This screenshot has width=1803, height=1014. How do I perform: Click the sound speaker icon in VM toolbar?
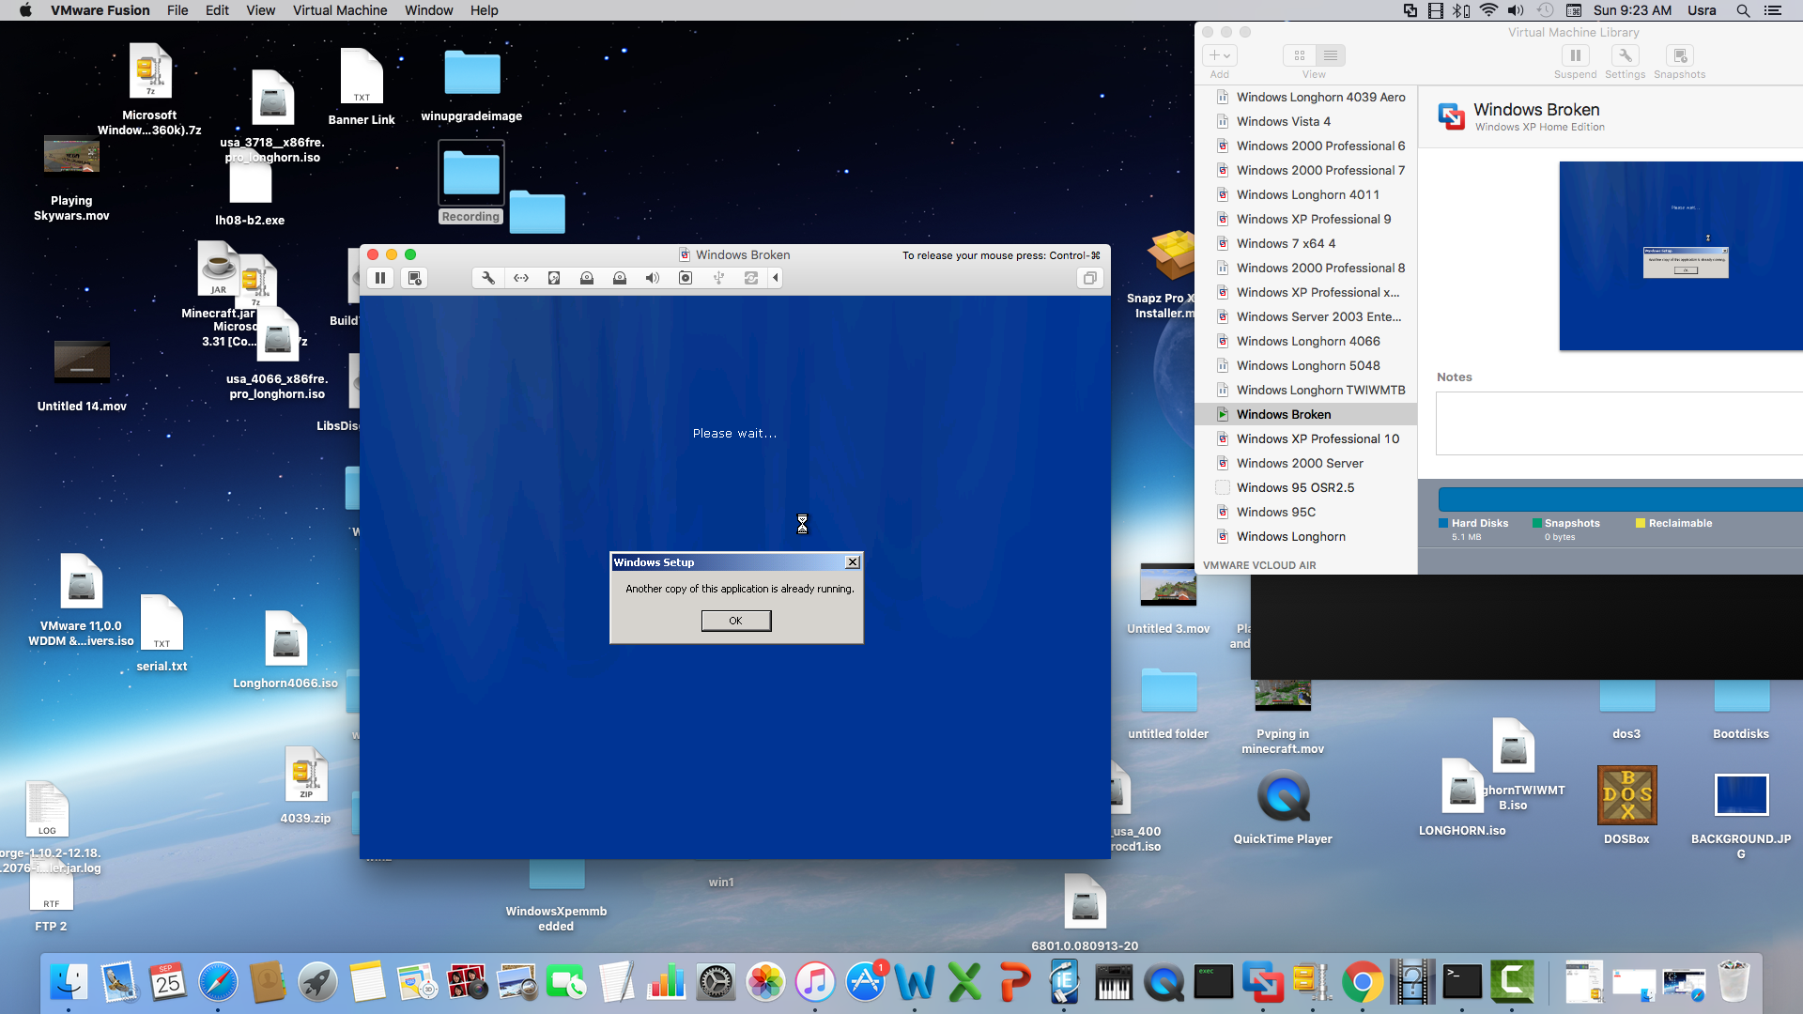point(653,278)
